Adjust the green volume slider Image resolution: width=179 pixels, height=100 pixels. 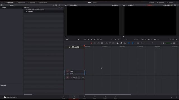pos(168,43)
